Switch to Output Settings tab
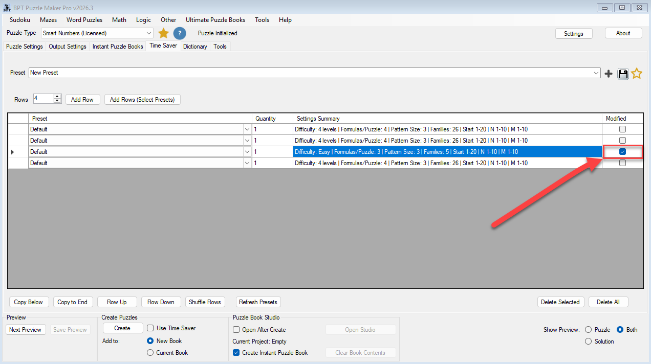Viewport: 651px width, 364px height. coord(68,47)
